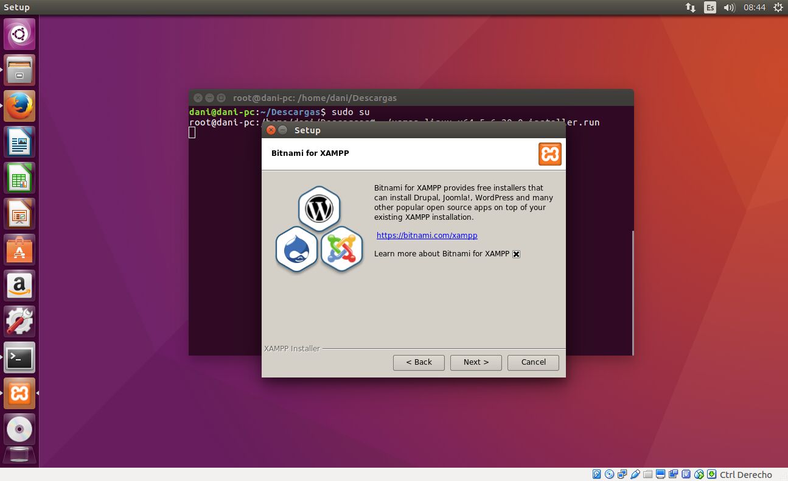Click the VirtualBox CPU virtualization status icon
This screenshot has width=788, height=481.
click(x=686, y=474)
